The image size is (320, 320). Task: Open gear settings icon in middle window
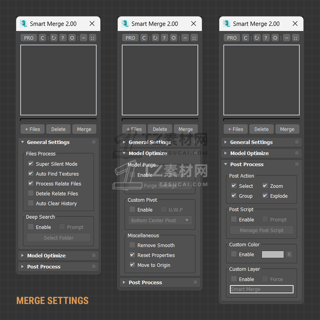pyautogui.click(x=174, y=38)
